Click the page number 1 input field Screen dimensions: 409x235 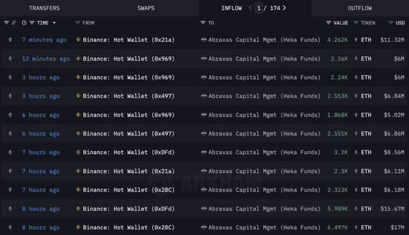259,8
